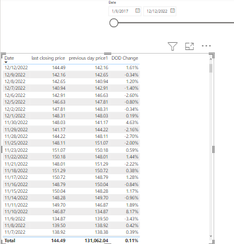Select the 11/11/2022 date cell
This screenshot has height=244, width=234.
click(x=16, y=205)
